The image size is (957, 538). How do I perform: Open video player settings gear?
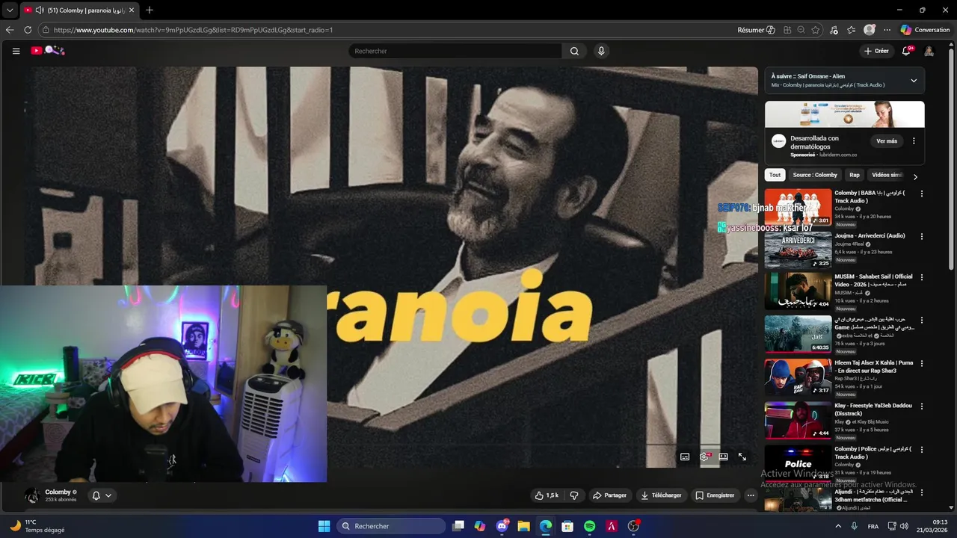pos(704,457)
